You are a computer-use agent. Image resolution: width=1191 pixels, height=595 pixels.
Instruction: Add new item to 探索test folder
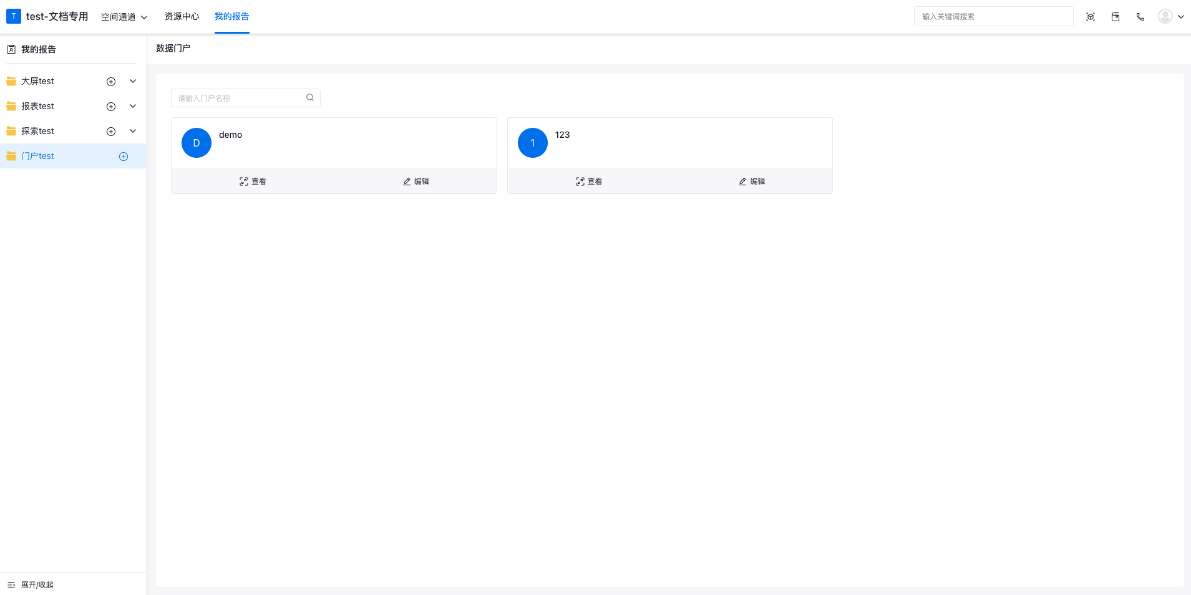click(111, 131)
